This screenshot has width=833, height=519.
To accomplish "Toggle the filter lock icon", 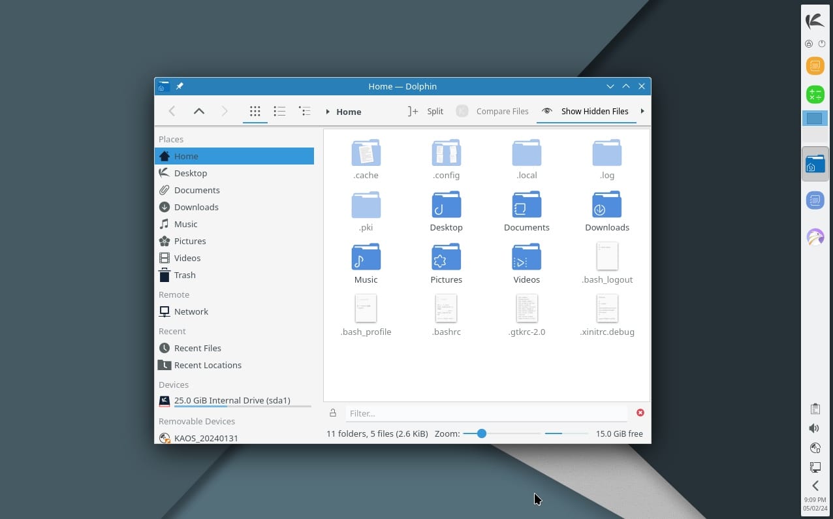I will pyautogui.click(x=333, y=413).
